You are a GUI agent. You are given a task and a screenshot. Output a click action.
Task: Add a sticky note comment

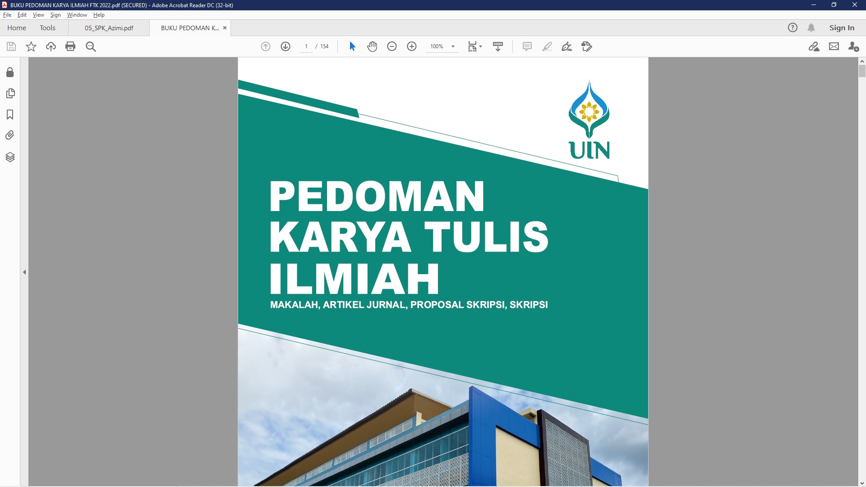point(527,46)
